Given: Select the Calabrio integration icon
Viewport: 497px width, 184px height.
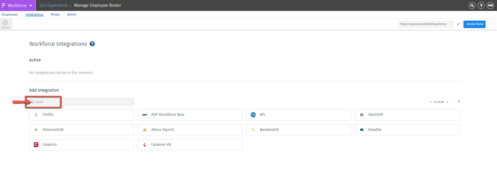Looking at the screenshot, I should click(36, 145).
